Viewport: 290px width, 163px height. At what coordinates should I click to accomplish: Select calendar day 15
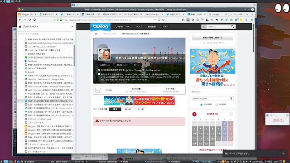pos(224,134)
